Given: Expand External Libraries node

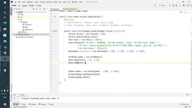Looking at the screenshot, I should tap(14, 34).
